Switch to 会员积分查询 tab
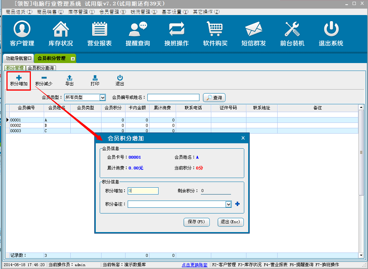Screen dimensions: 368x269 (x=41, y=68)
